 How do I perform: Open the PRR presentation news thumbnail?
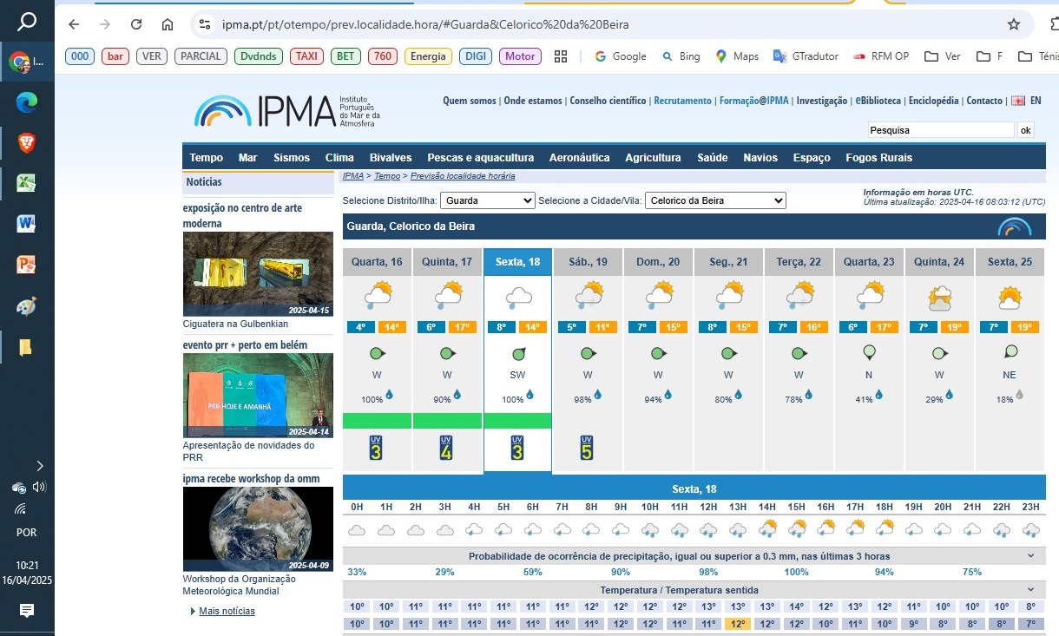(258, 395)
